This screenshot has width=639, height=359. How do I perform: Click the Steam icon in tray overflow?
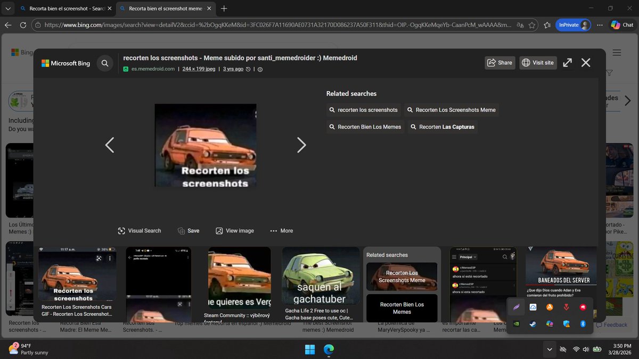pyautogui.click(x=533, y=323)
